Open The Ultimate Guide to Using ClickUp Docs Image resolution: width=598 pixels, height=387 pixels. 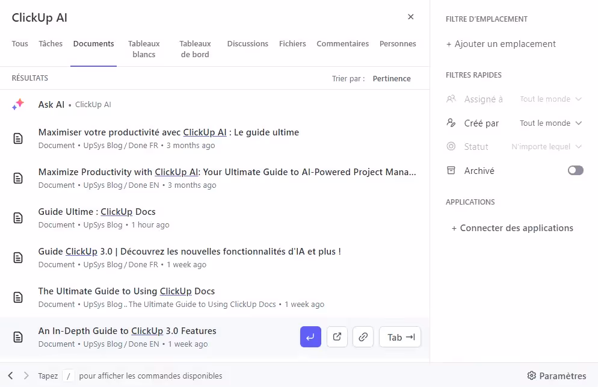point(126,291)
